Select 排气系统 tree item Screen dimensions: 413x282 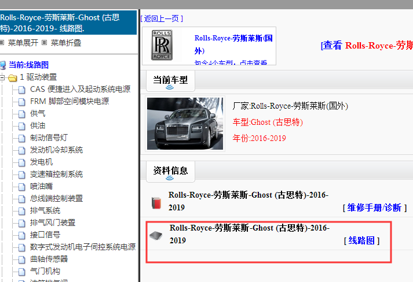point(45,210)
